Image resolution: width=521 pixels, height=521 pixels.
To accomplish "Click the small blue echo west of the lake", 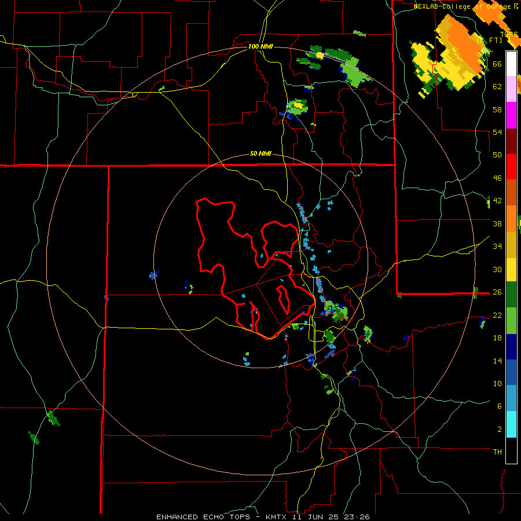I will (153, 275).
